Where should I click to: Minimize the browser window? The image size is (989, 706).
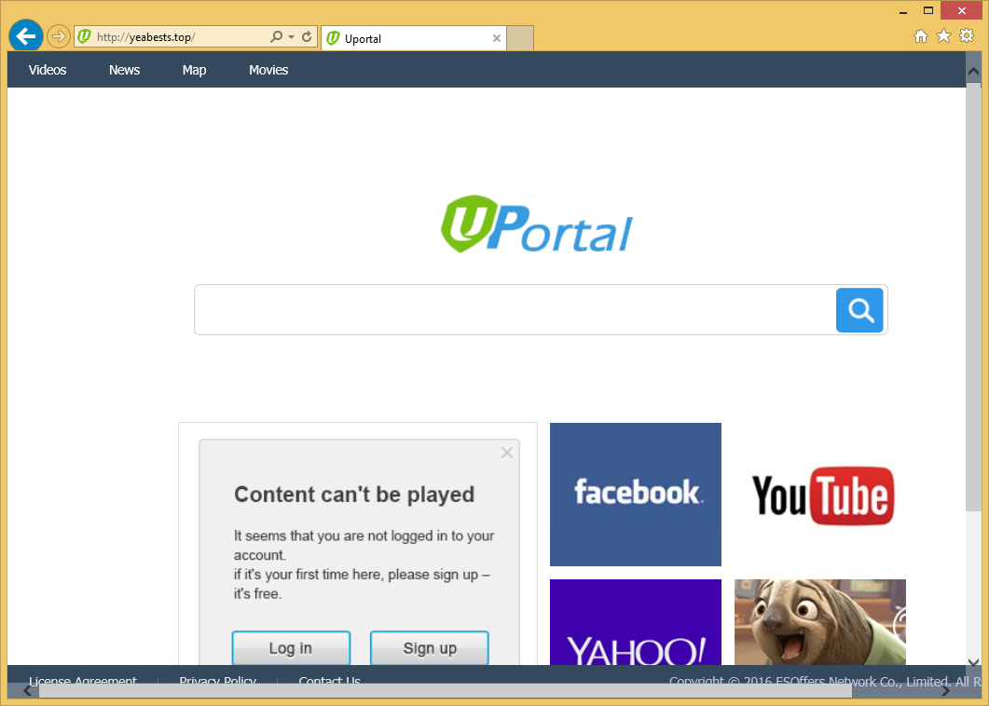tap(903, 11)
